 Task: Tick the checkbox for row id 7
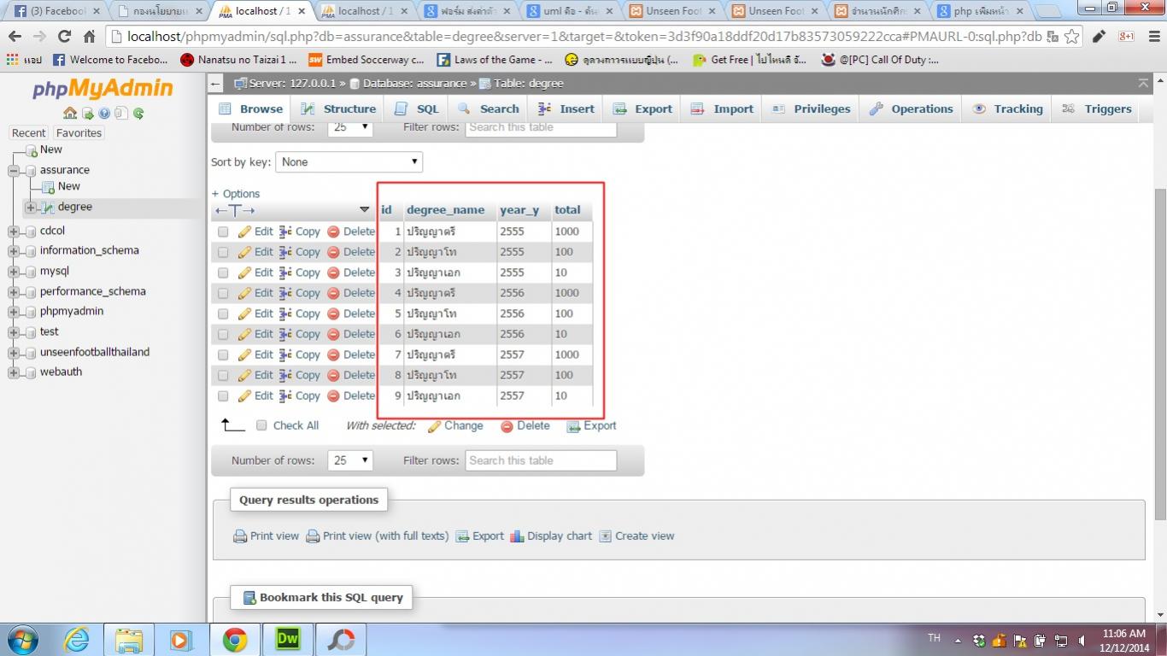click(223, 354)
